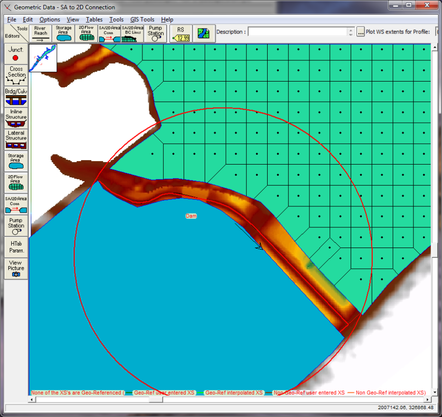442x417 pixels.
Task: Open the Lateral Structure editor
Action: (x=15, y=139)
